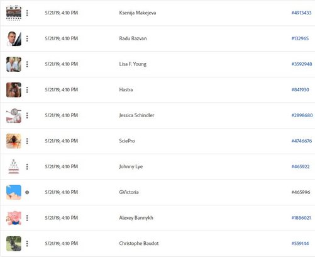Open asset link #1886021
The width and height of the screenshot is (315, 257).
coord(301,218)
